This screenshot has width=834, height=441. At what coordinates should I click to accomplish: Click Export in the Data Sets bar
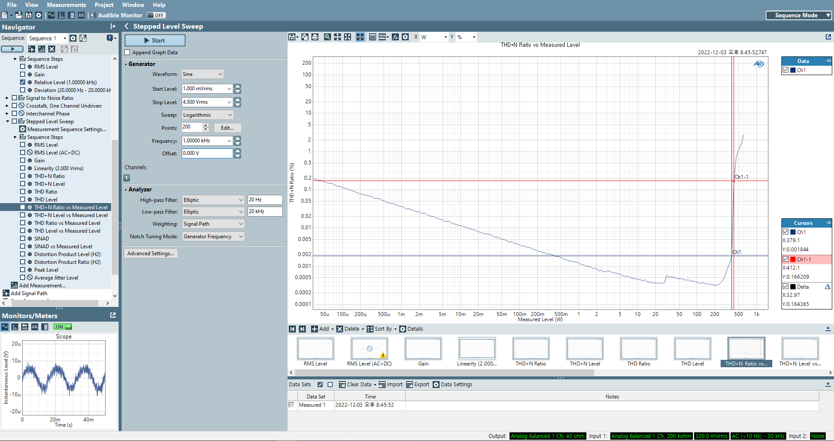coord(418,385)
